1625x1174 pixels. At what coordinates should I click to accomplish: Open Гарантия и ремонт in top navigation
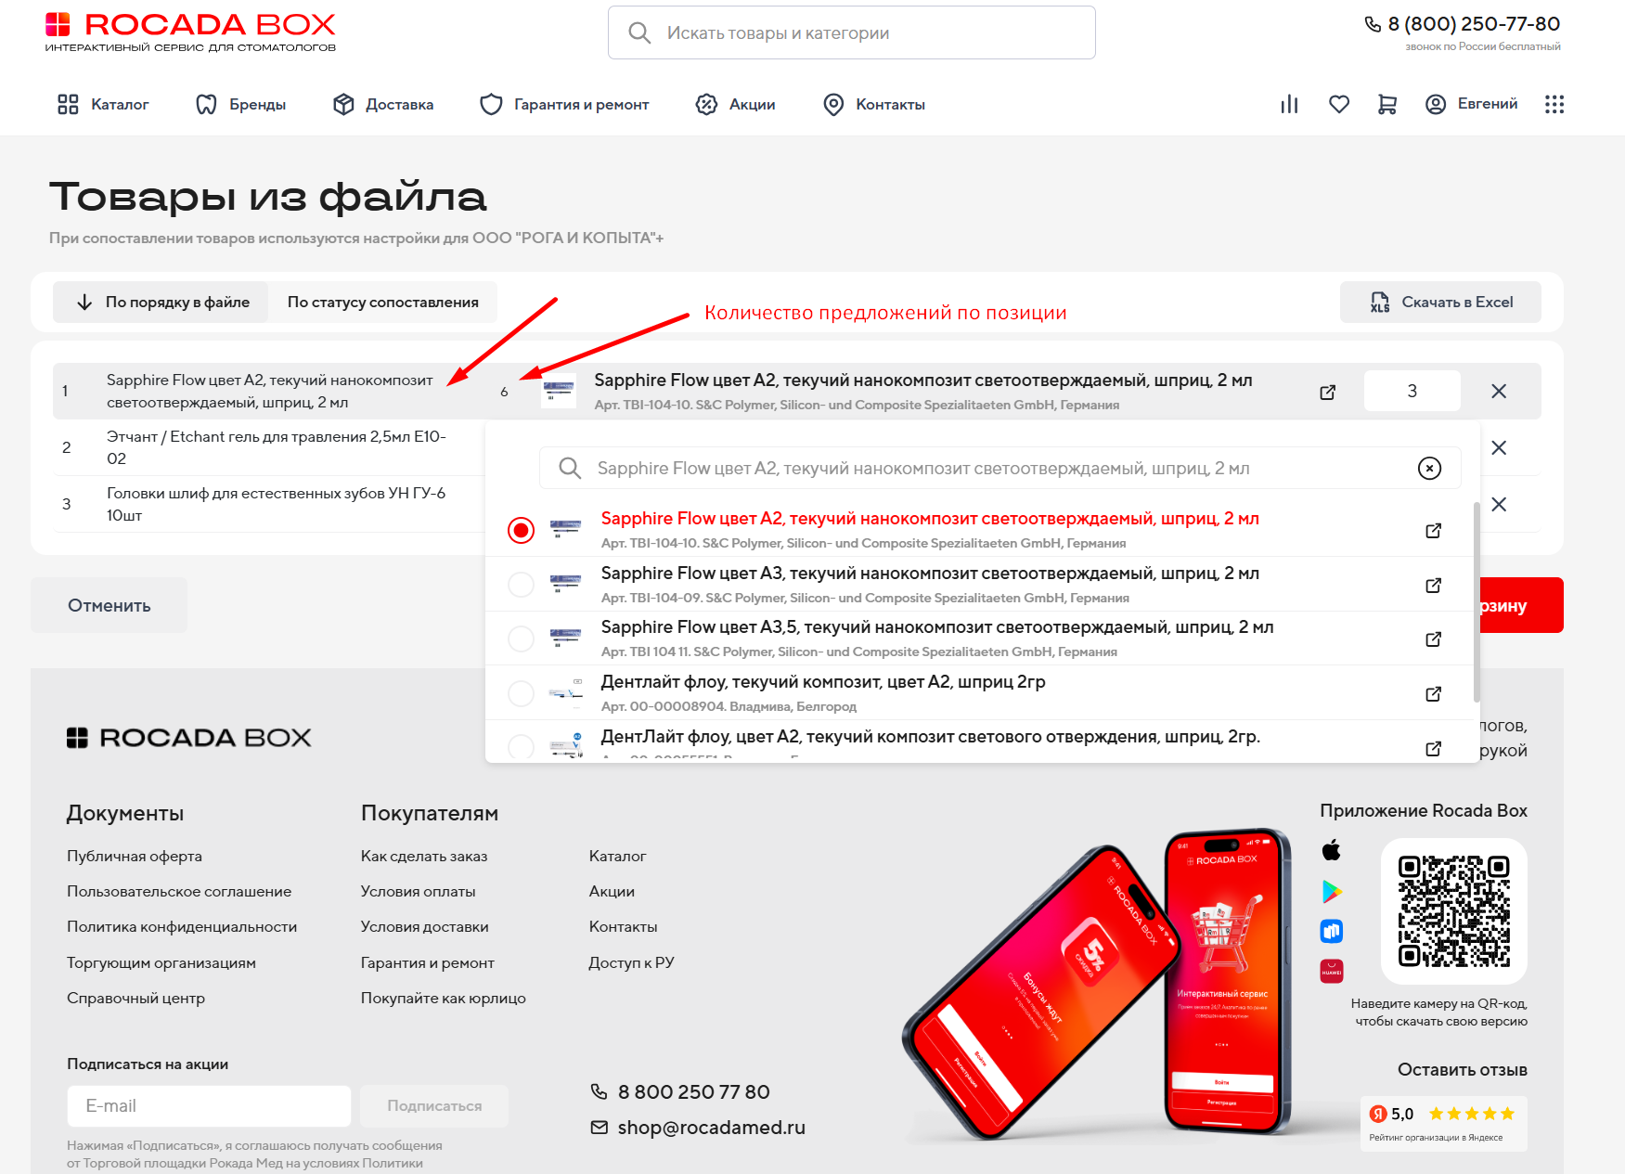(564, 105)
